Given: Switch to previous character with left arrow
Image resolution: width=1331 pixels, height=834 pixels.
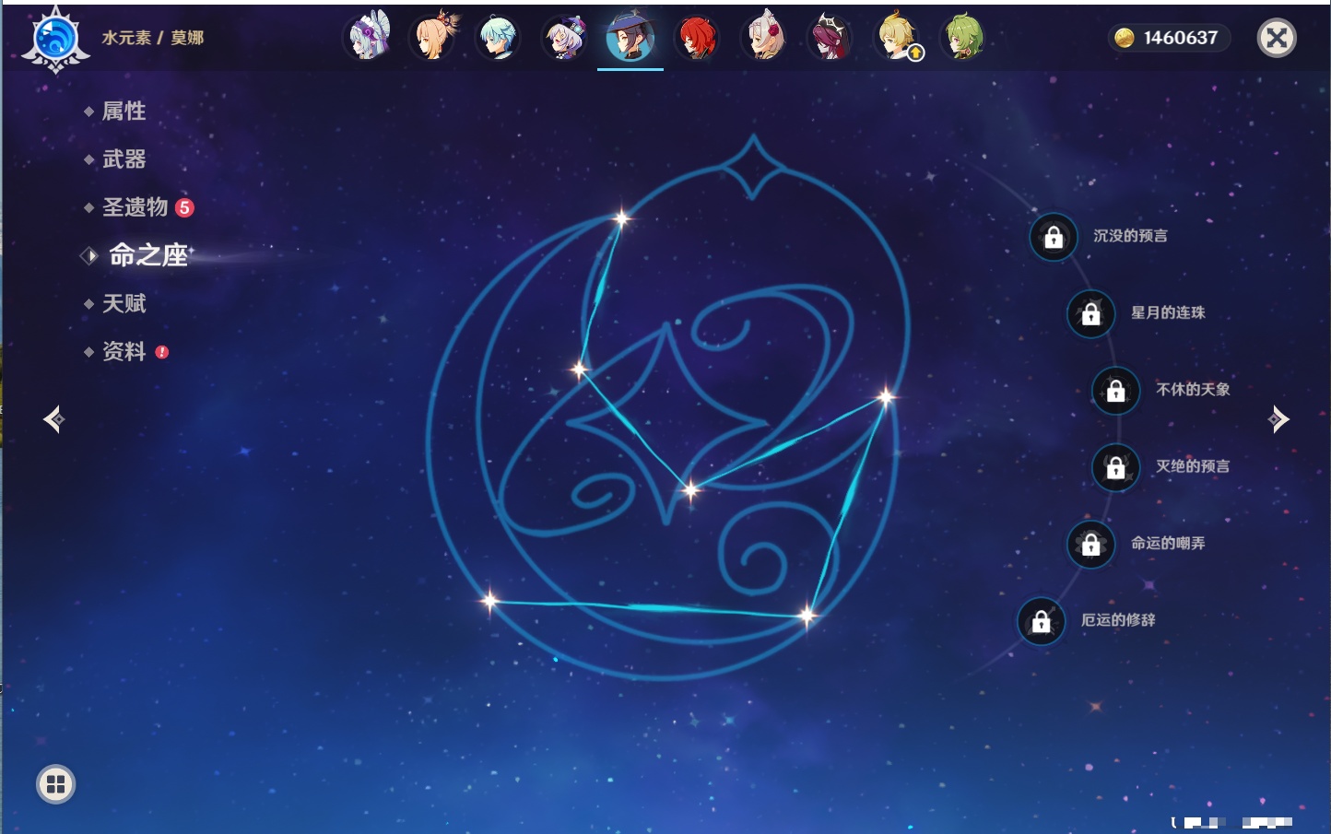Looking at the screenshot, I should (x=53, y=419).
